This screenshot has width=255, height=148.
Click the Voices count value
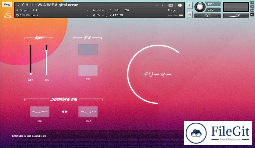click(x=111, y=10)
